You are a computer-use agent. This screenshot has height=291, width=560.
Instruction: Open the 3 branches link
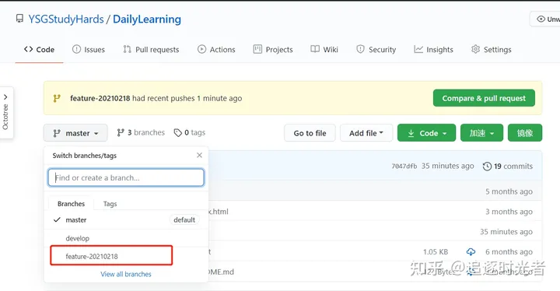click(x=141, y=132)
